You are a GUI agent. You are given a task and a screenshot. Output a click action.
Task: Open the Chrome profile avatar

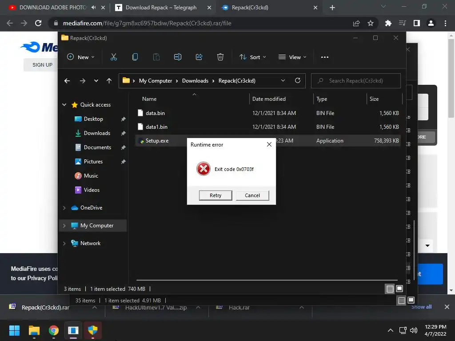click(431, 23)
